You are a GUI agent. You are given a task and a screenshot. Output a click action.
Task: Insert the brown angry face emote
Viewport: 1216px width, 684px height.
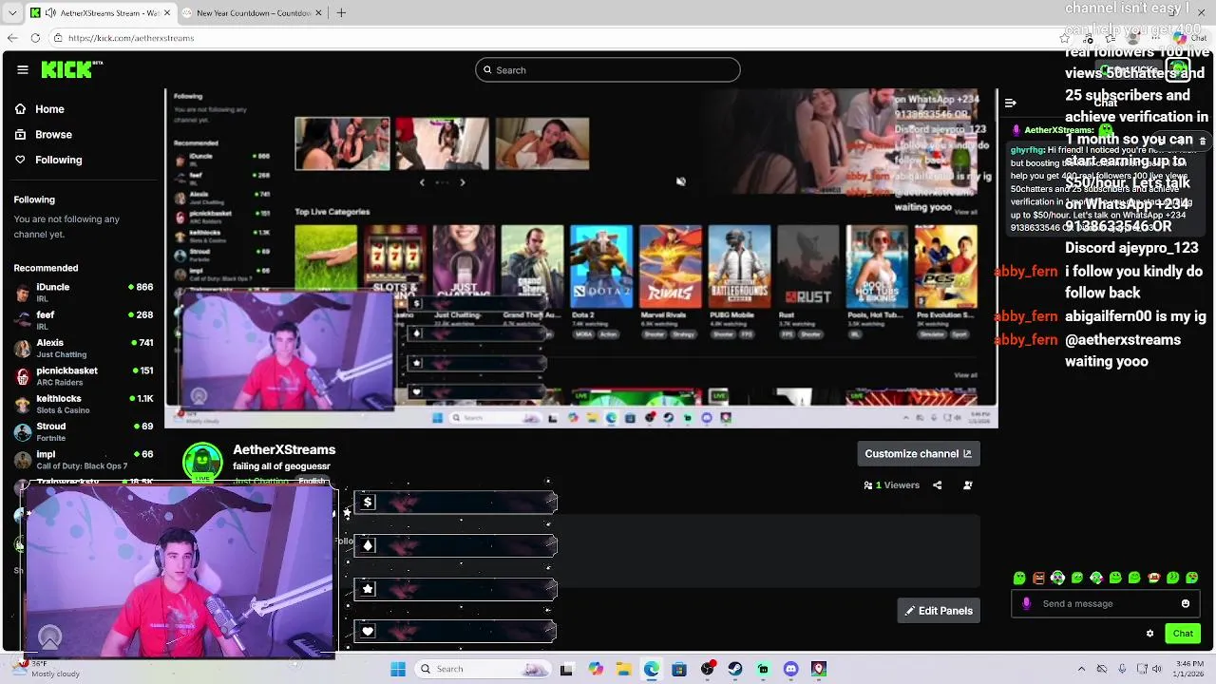(x=1039, y=578)
